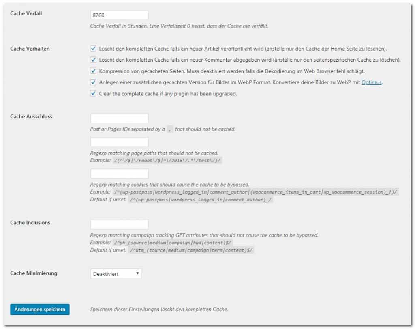Click the default cookies regex code snippet
Viewport: 415px width, 329px height.
pyautogui.click(x=201, y=200)
